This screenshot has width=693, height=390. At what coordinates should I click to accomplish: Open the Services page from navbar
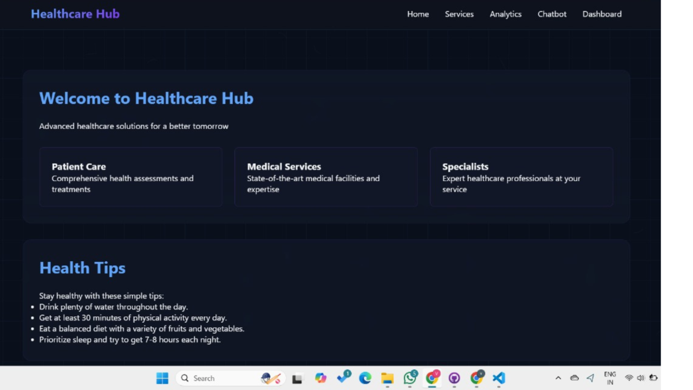[459, 14]
